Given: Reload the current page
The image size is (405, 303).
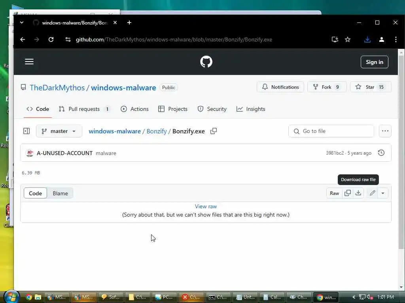Looking at the screenshot, I should 51,39.
